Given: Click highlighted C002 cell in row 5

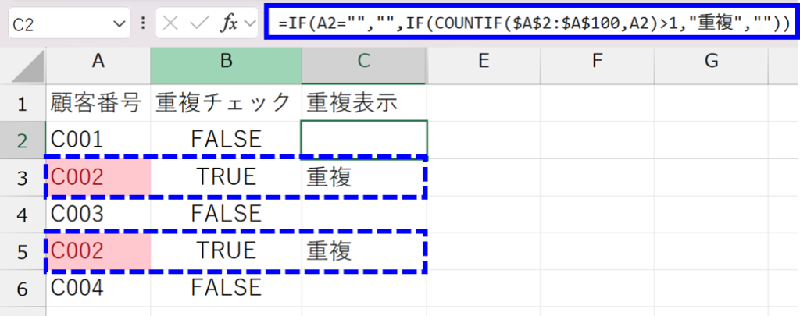Looking at the screenshot, I should coord(98,250).
